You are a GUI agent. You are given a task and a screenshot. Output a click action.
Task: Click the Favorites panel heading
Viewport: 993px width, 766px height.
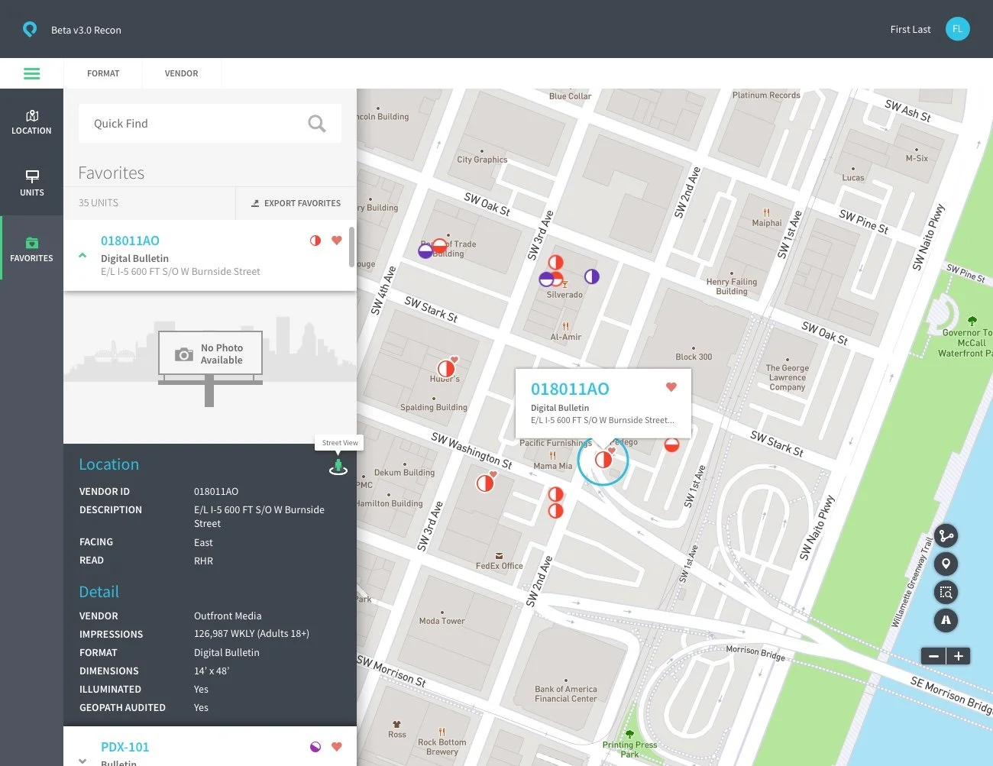pos(112,173)
